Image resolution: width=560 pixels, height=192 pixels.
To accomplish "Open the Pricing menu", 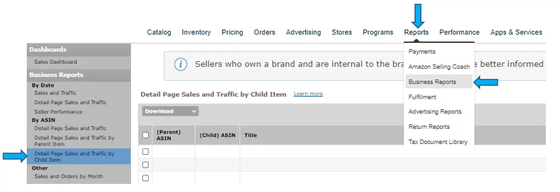I will tap(232, 32).
